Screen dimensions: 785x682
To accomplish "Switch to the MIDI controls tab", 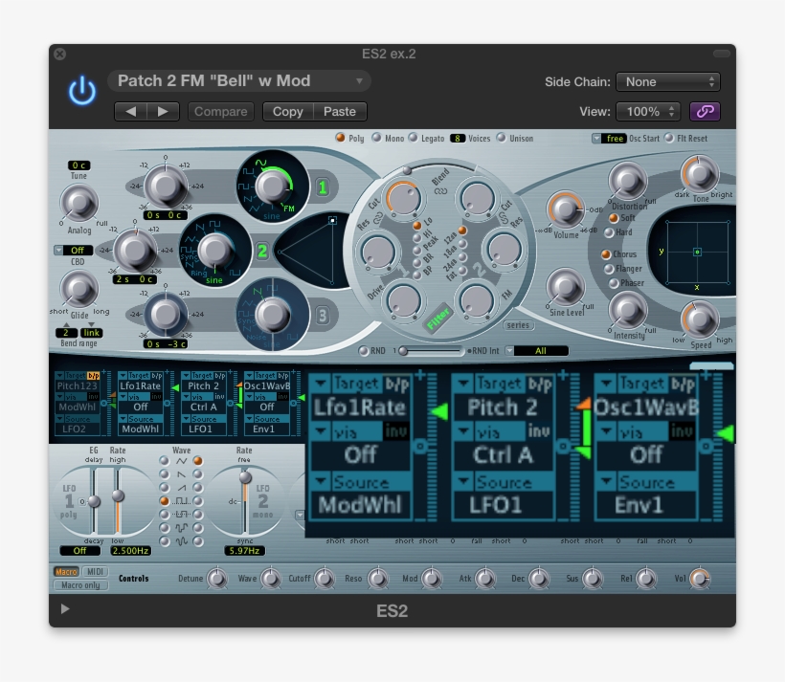I will point(96,572).
